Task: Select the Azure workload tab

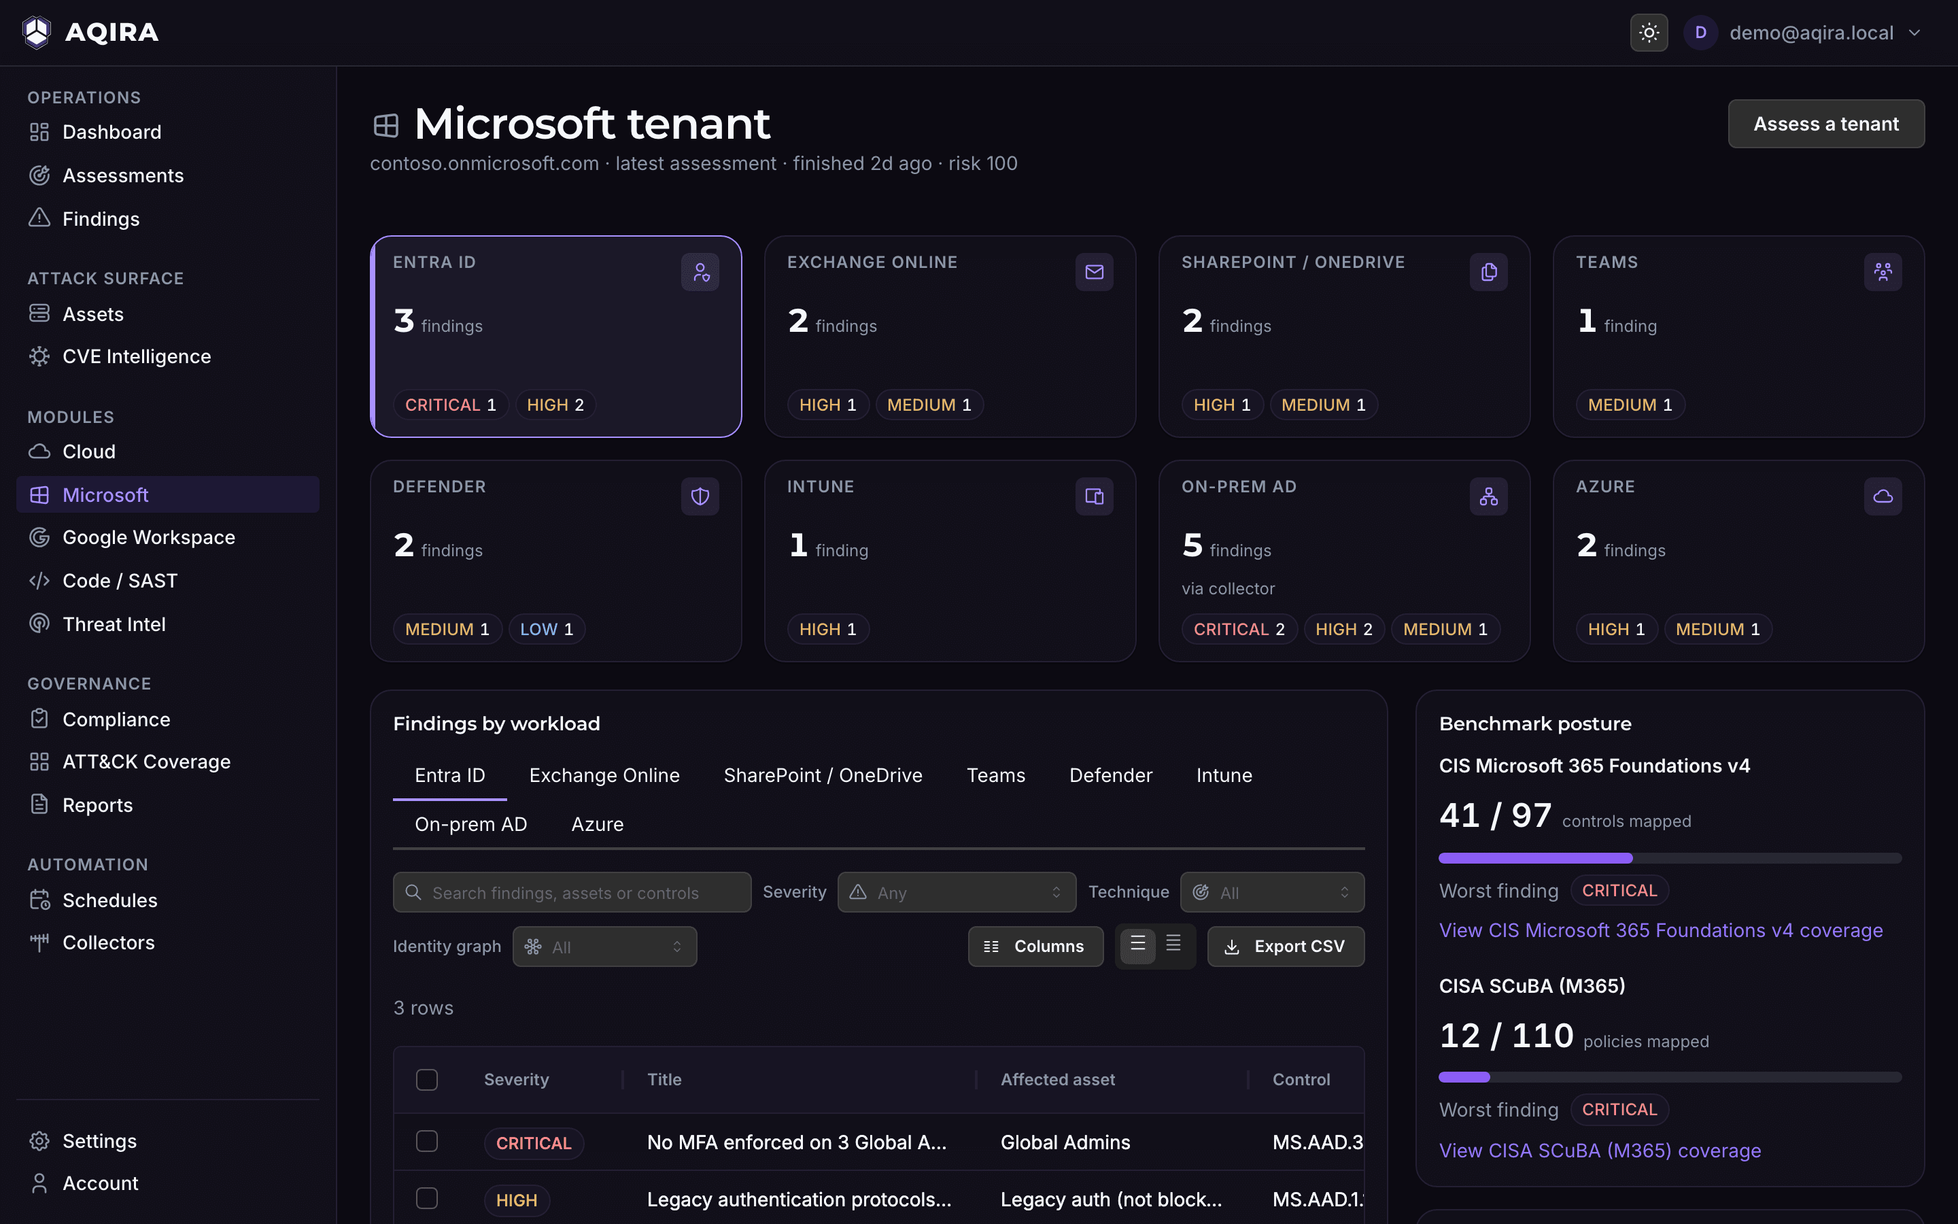Action: coord(597,824)
